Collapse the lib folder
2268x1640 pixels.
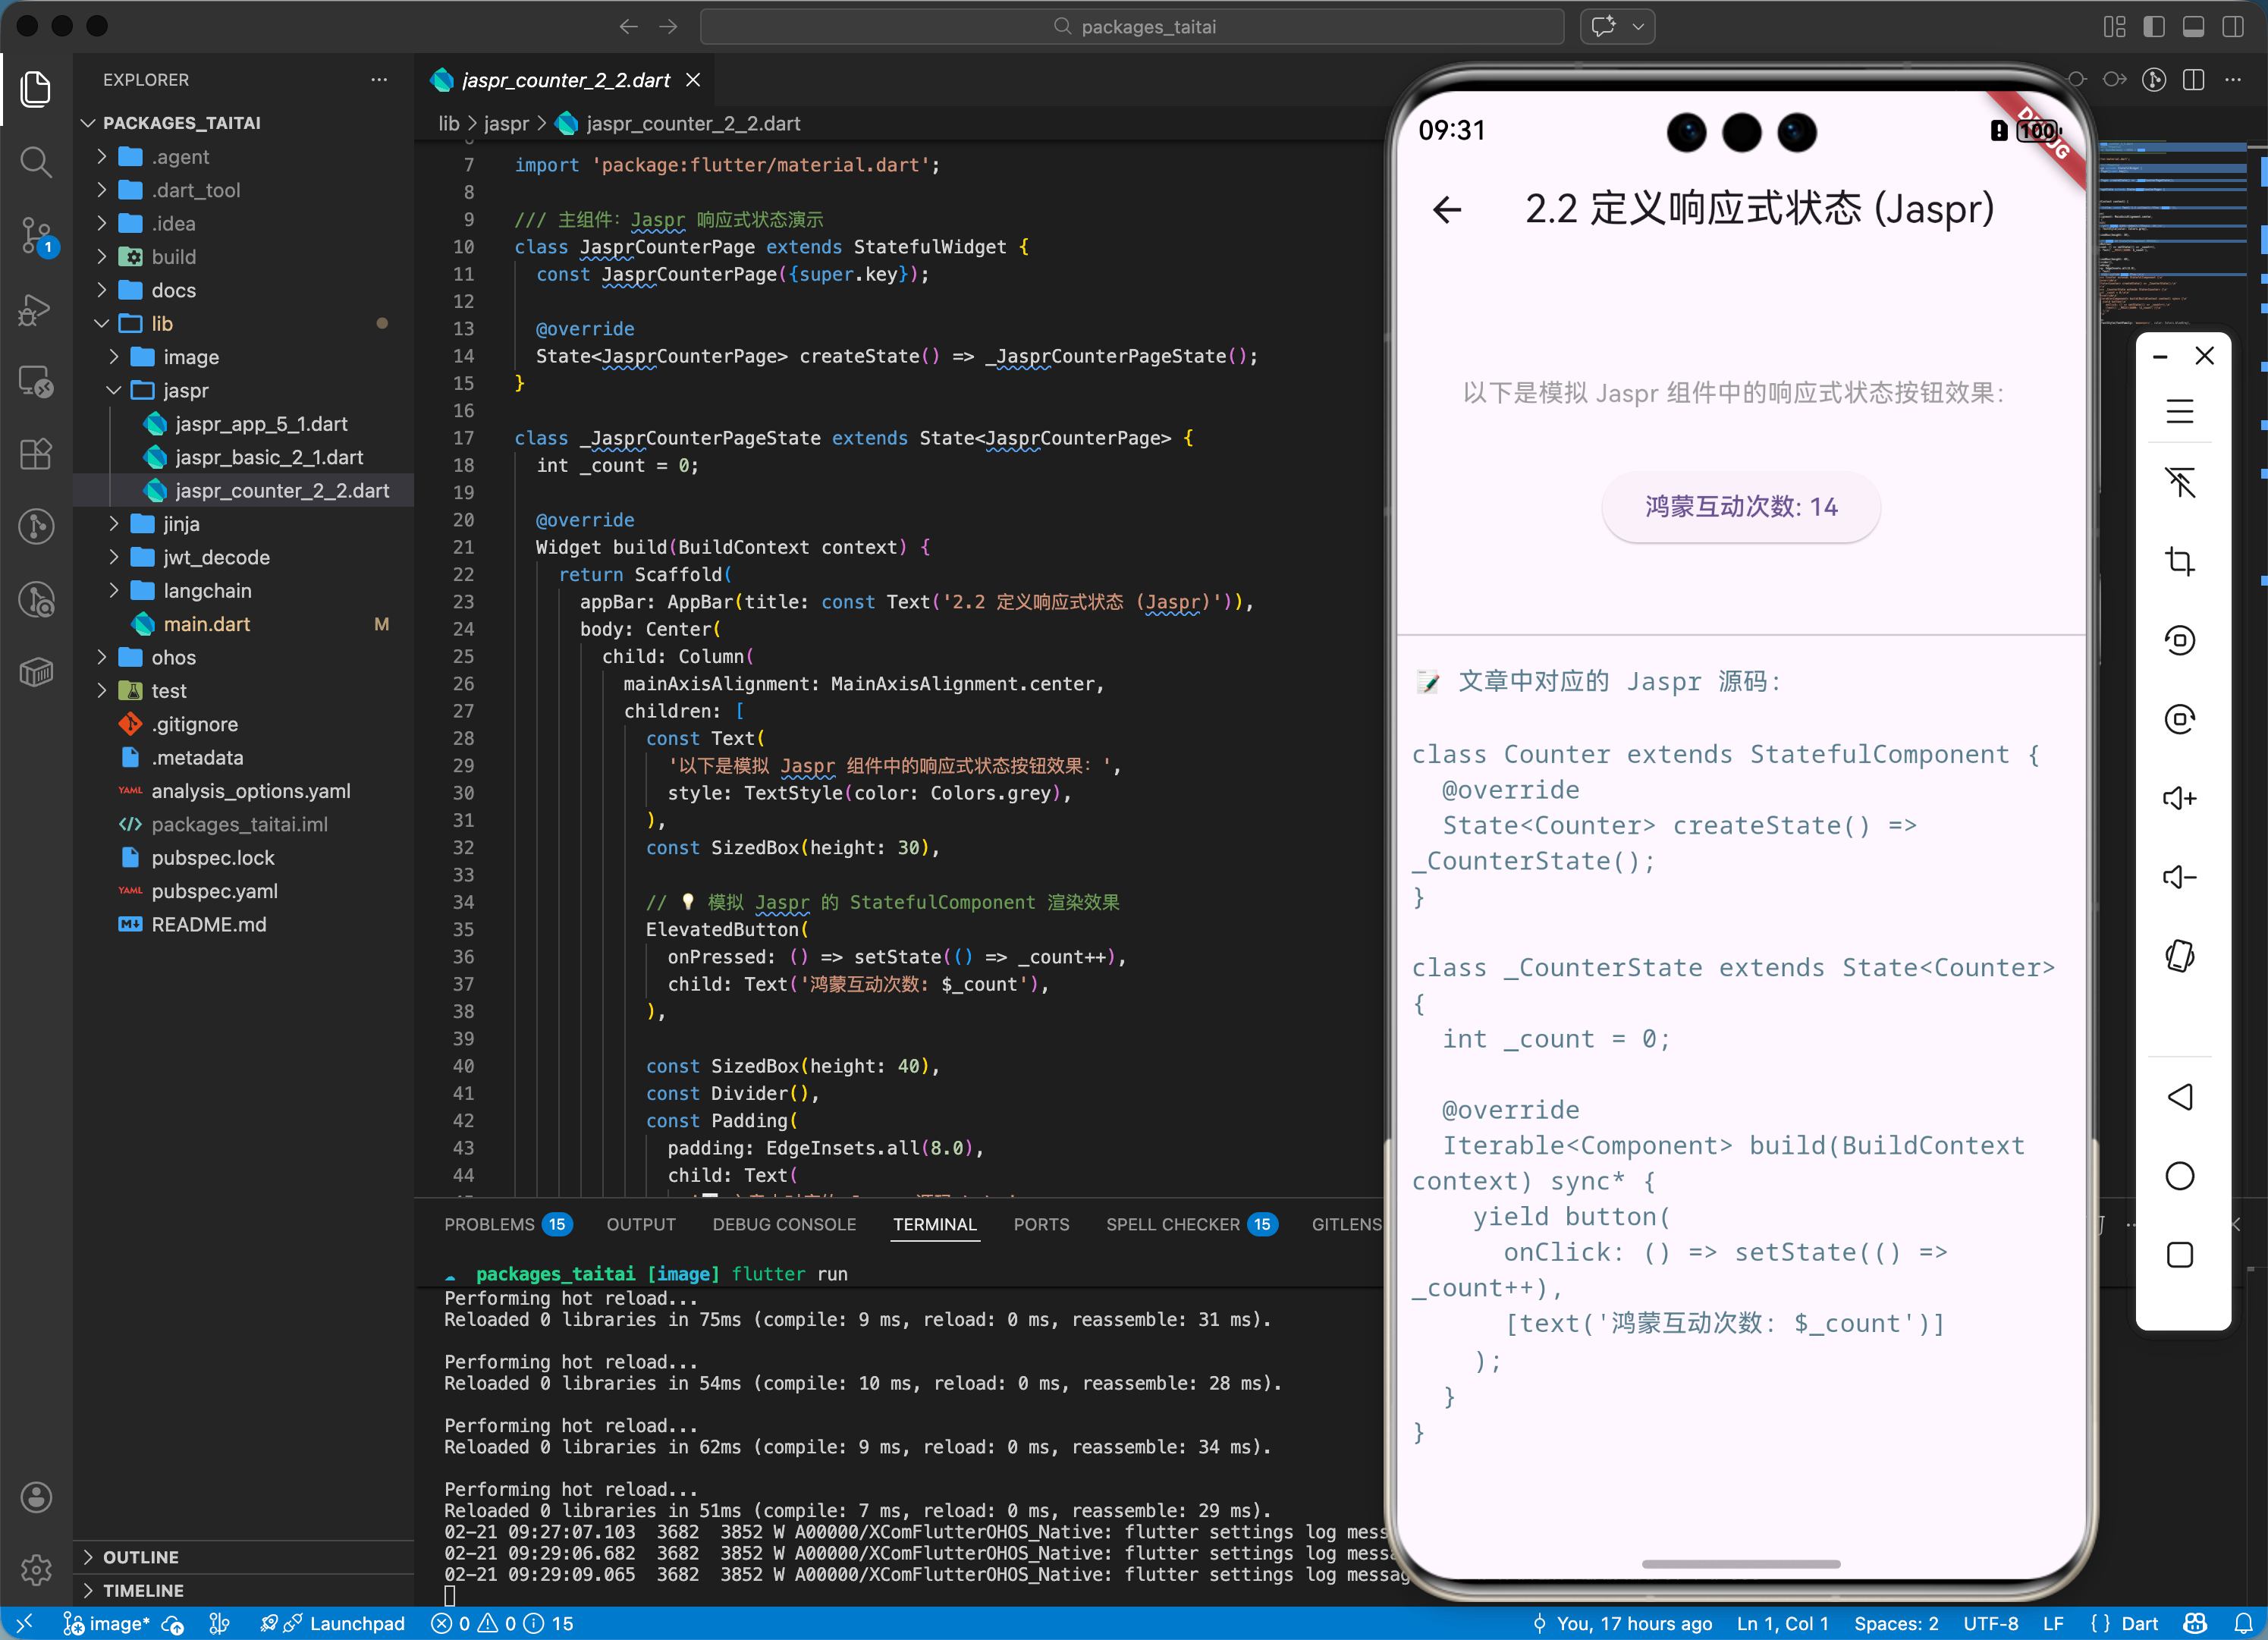point(161,324)
